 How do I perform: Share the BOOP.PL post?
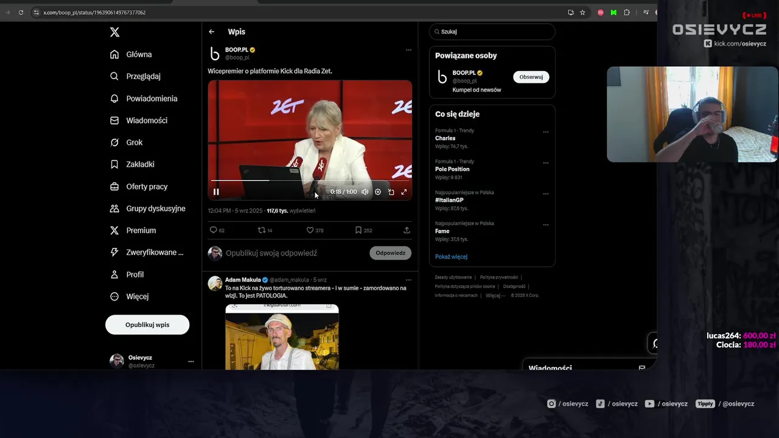pos(407,231)
